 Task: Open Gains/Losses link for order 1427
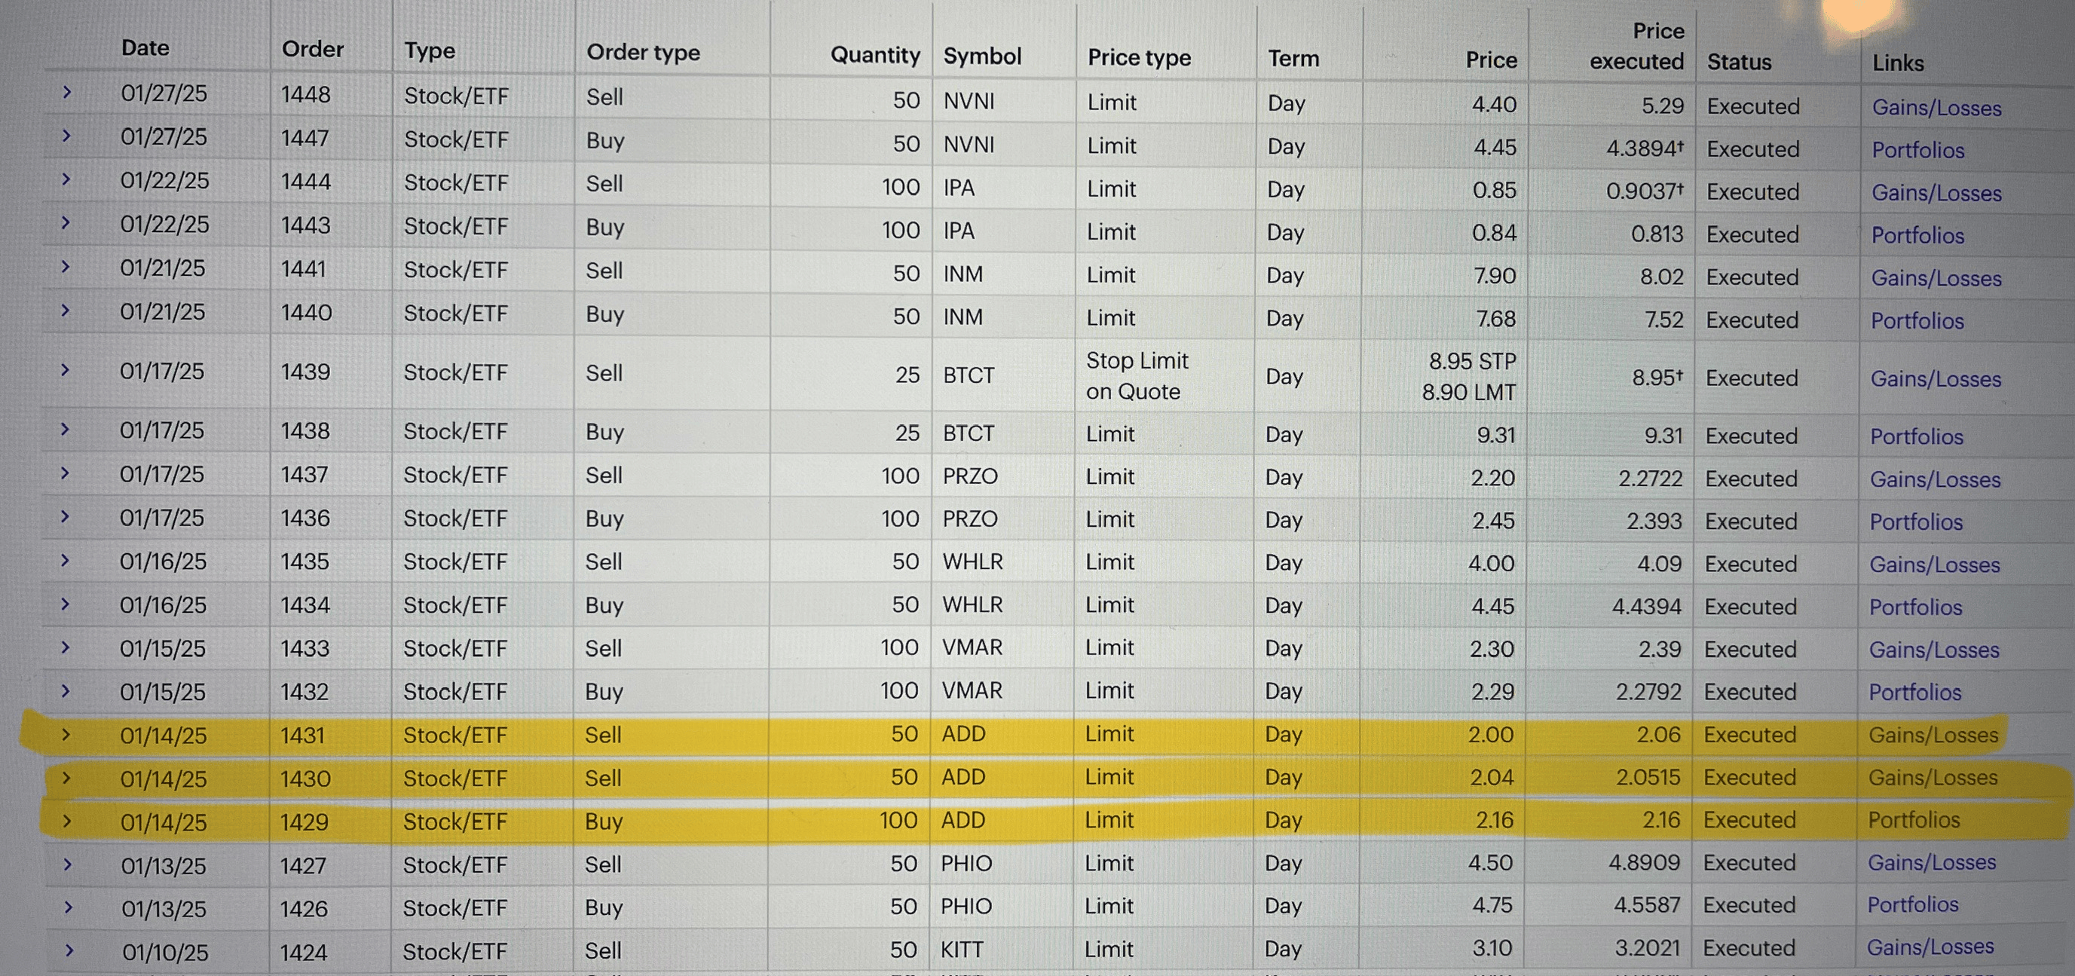pos(1931,862)
